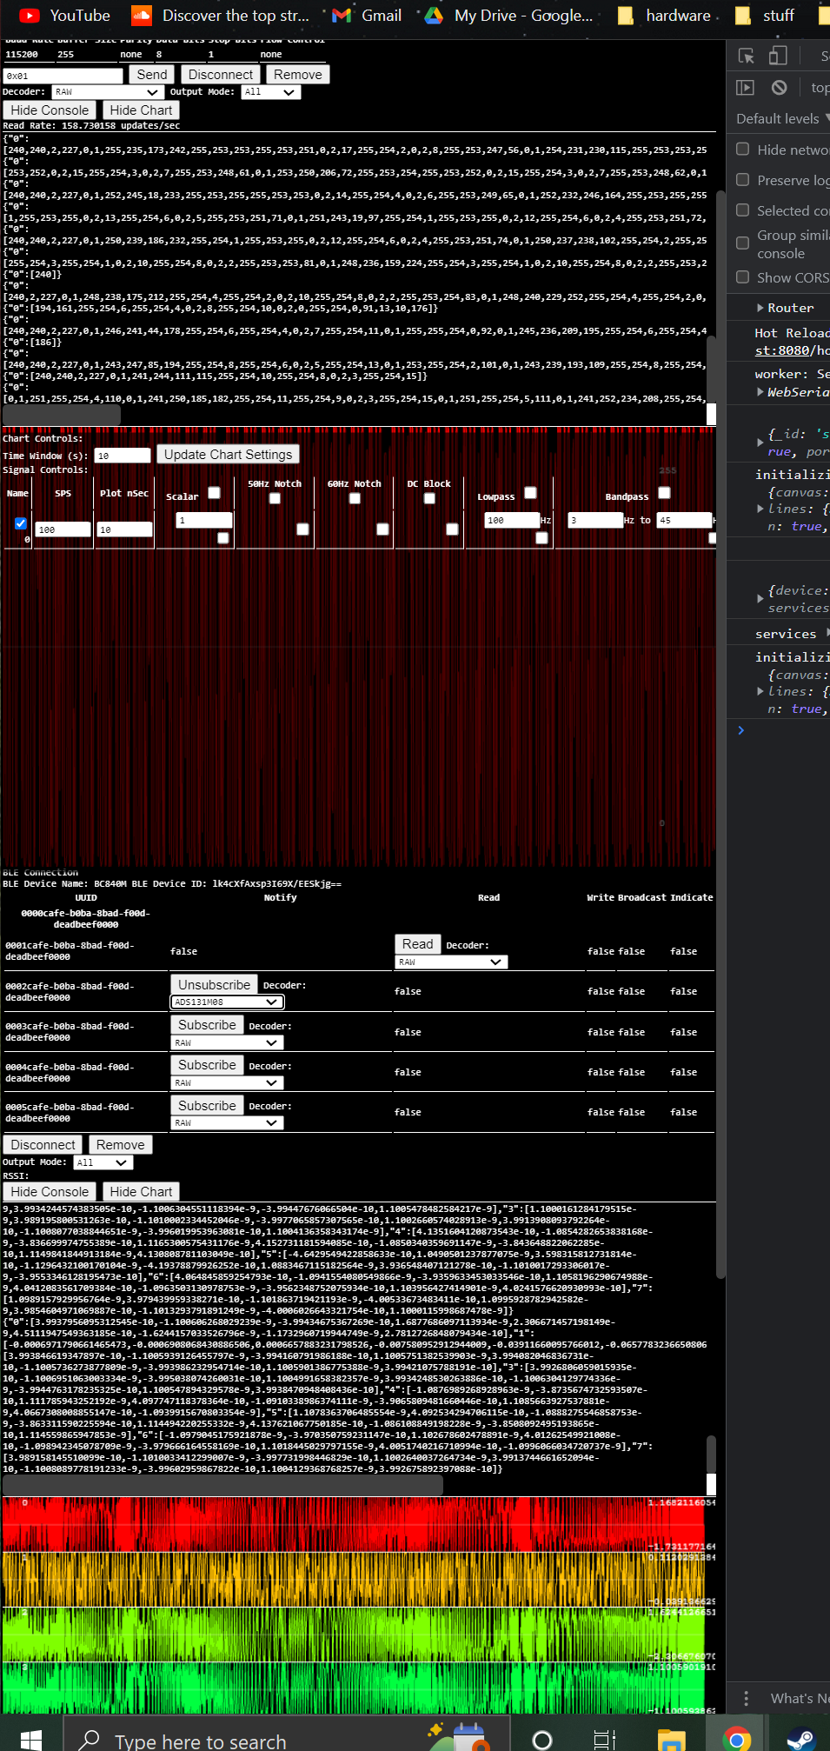830x1751 pixels.
Task: Click the serial Send button
Action: pyautogui.click(x=152, y=75)
